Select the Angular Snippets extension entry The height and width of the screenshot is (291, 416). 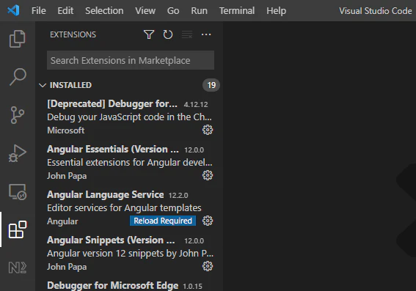[x=129, y=253]
